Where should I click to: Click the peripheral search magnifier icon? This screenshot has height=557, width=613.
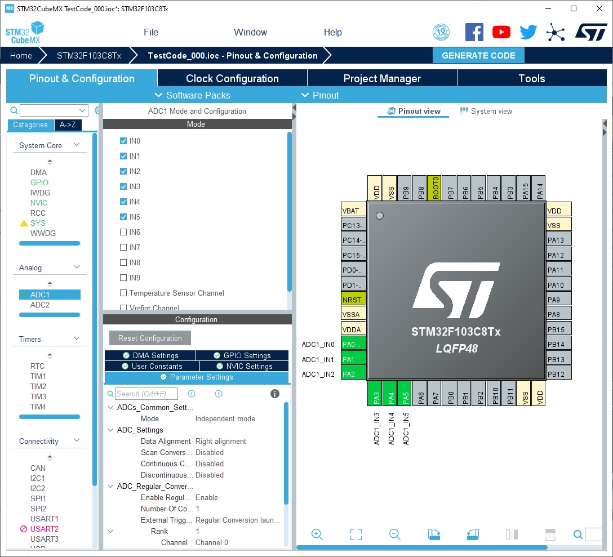click(x=14, y=110)
